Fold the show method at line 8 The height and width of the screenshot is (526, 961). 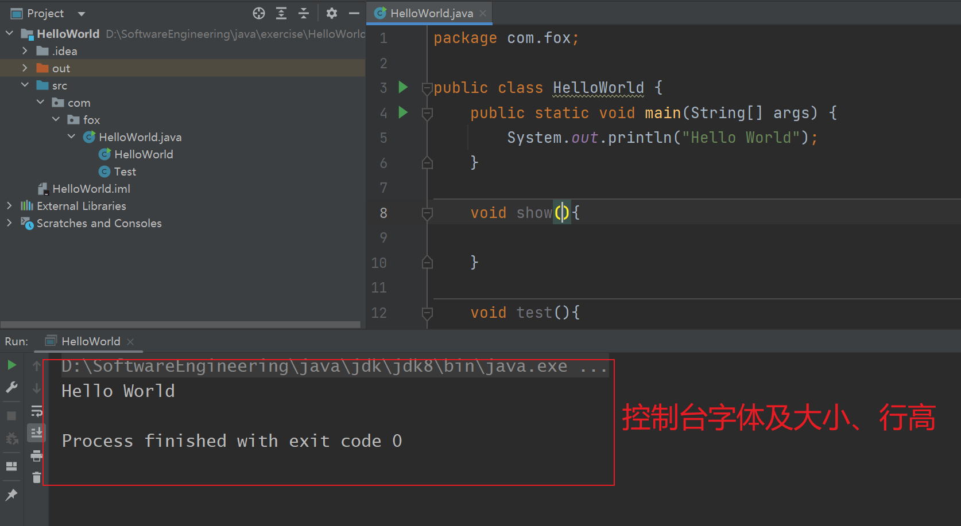427,213
